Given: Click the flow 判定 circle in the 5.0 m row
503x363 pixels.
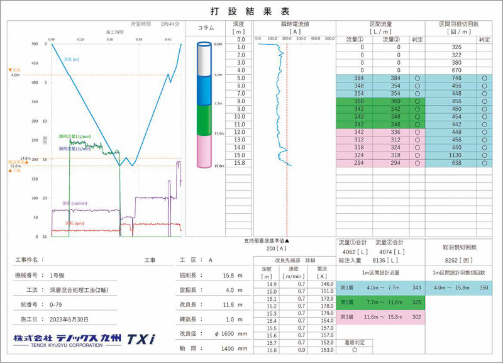Looking at the screenshot, I should click(x=417, y=78).
